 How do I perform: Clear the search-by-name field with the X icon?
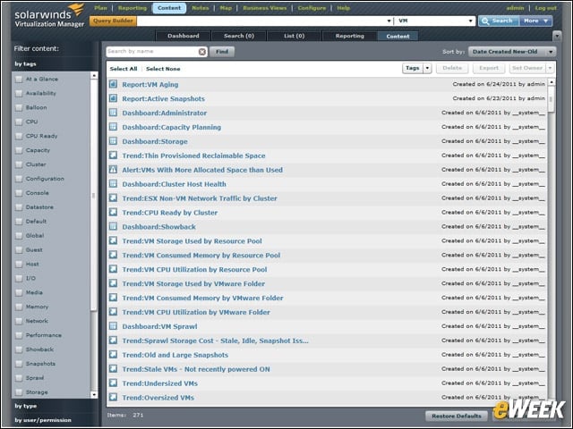pos(202,52)
